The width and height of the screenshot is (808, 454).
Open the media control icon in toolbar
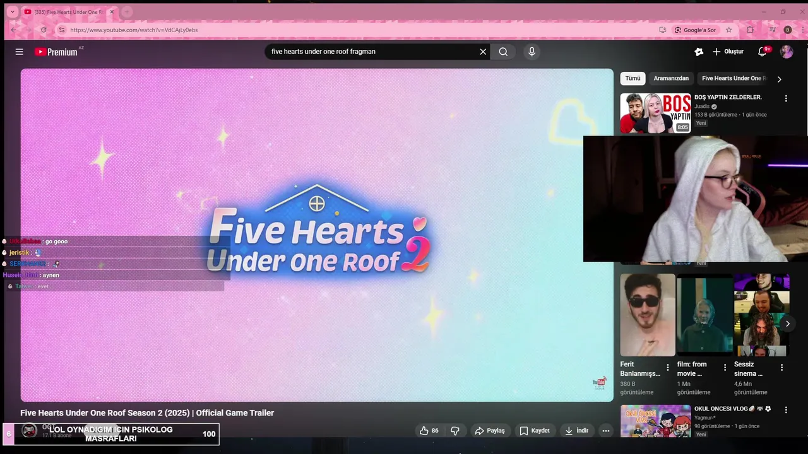[x=772, y=30]
